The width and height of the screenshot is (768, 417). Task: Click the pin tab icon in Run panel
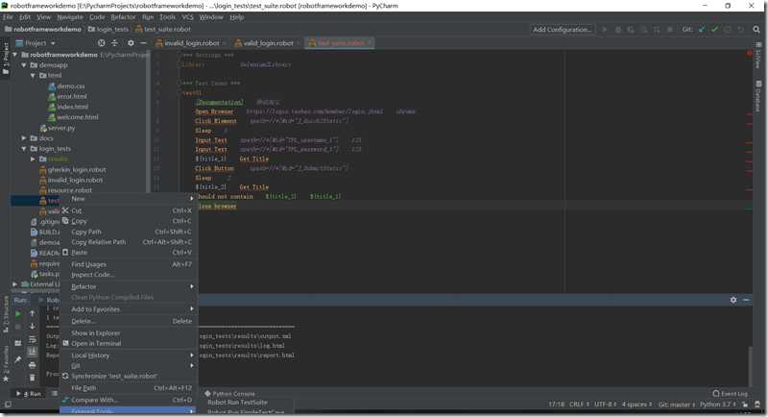(18, 359)
